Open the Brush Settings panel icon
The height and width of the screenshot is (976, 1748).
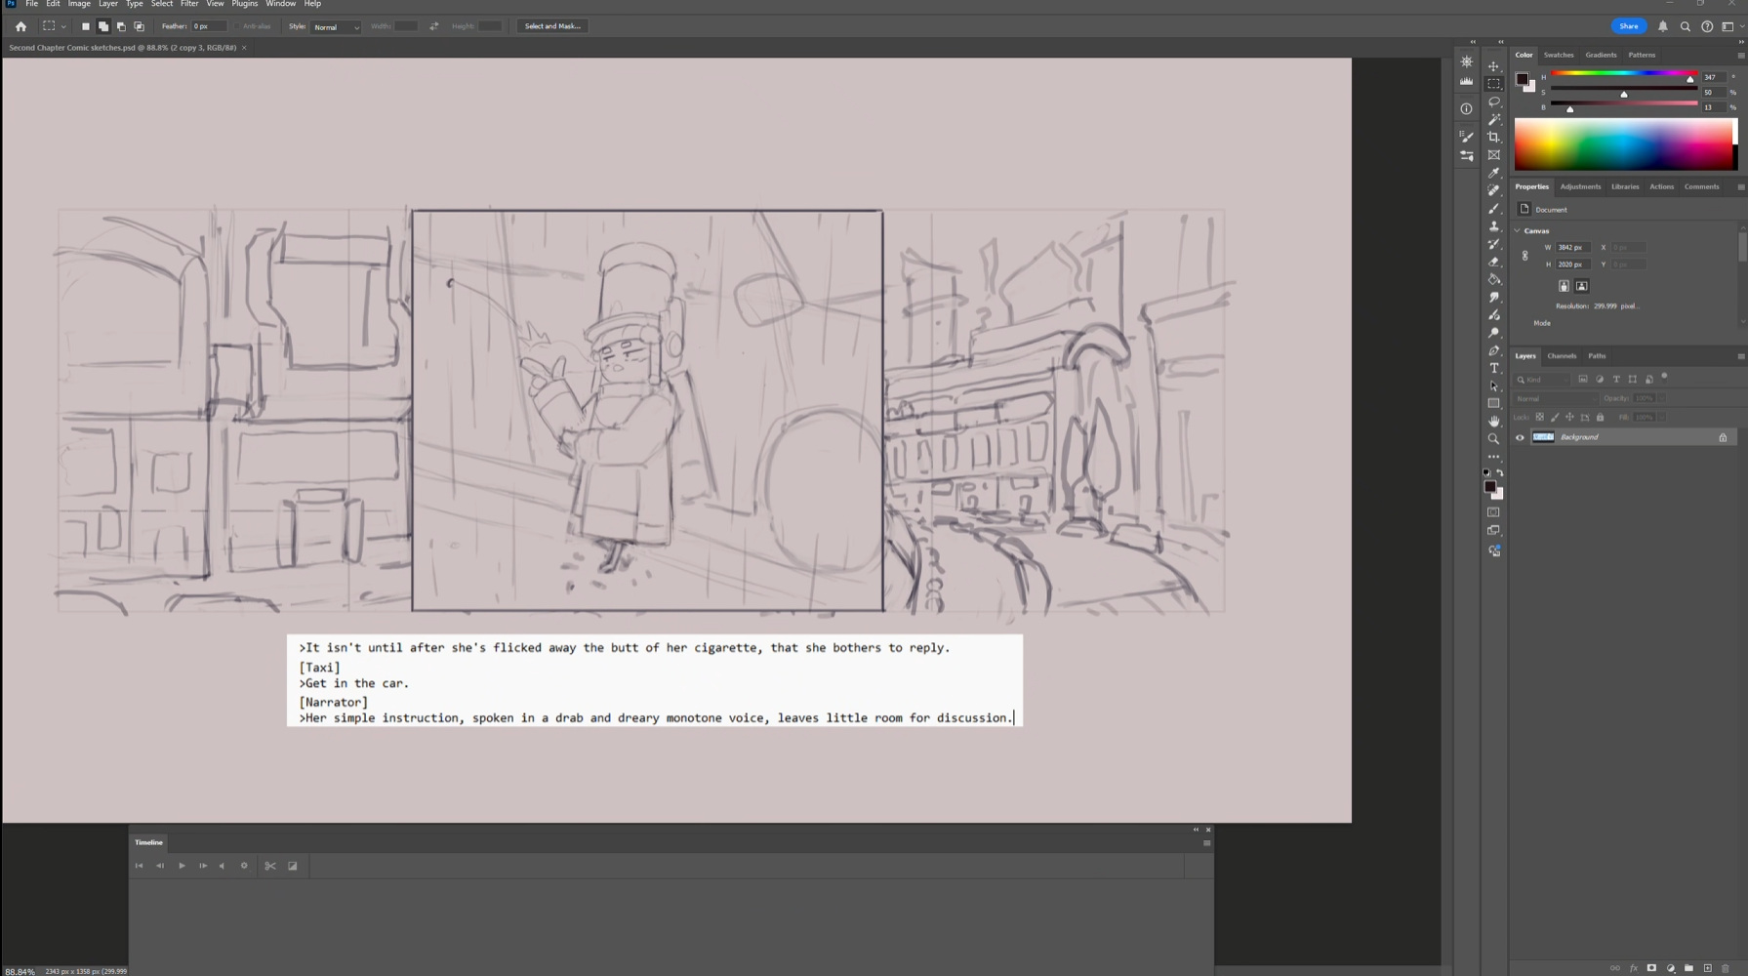(1466, 137)
